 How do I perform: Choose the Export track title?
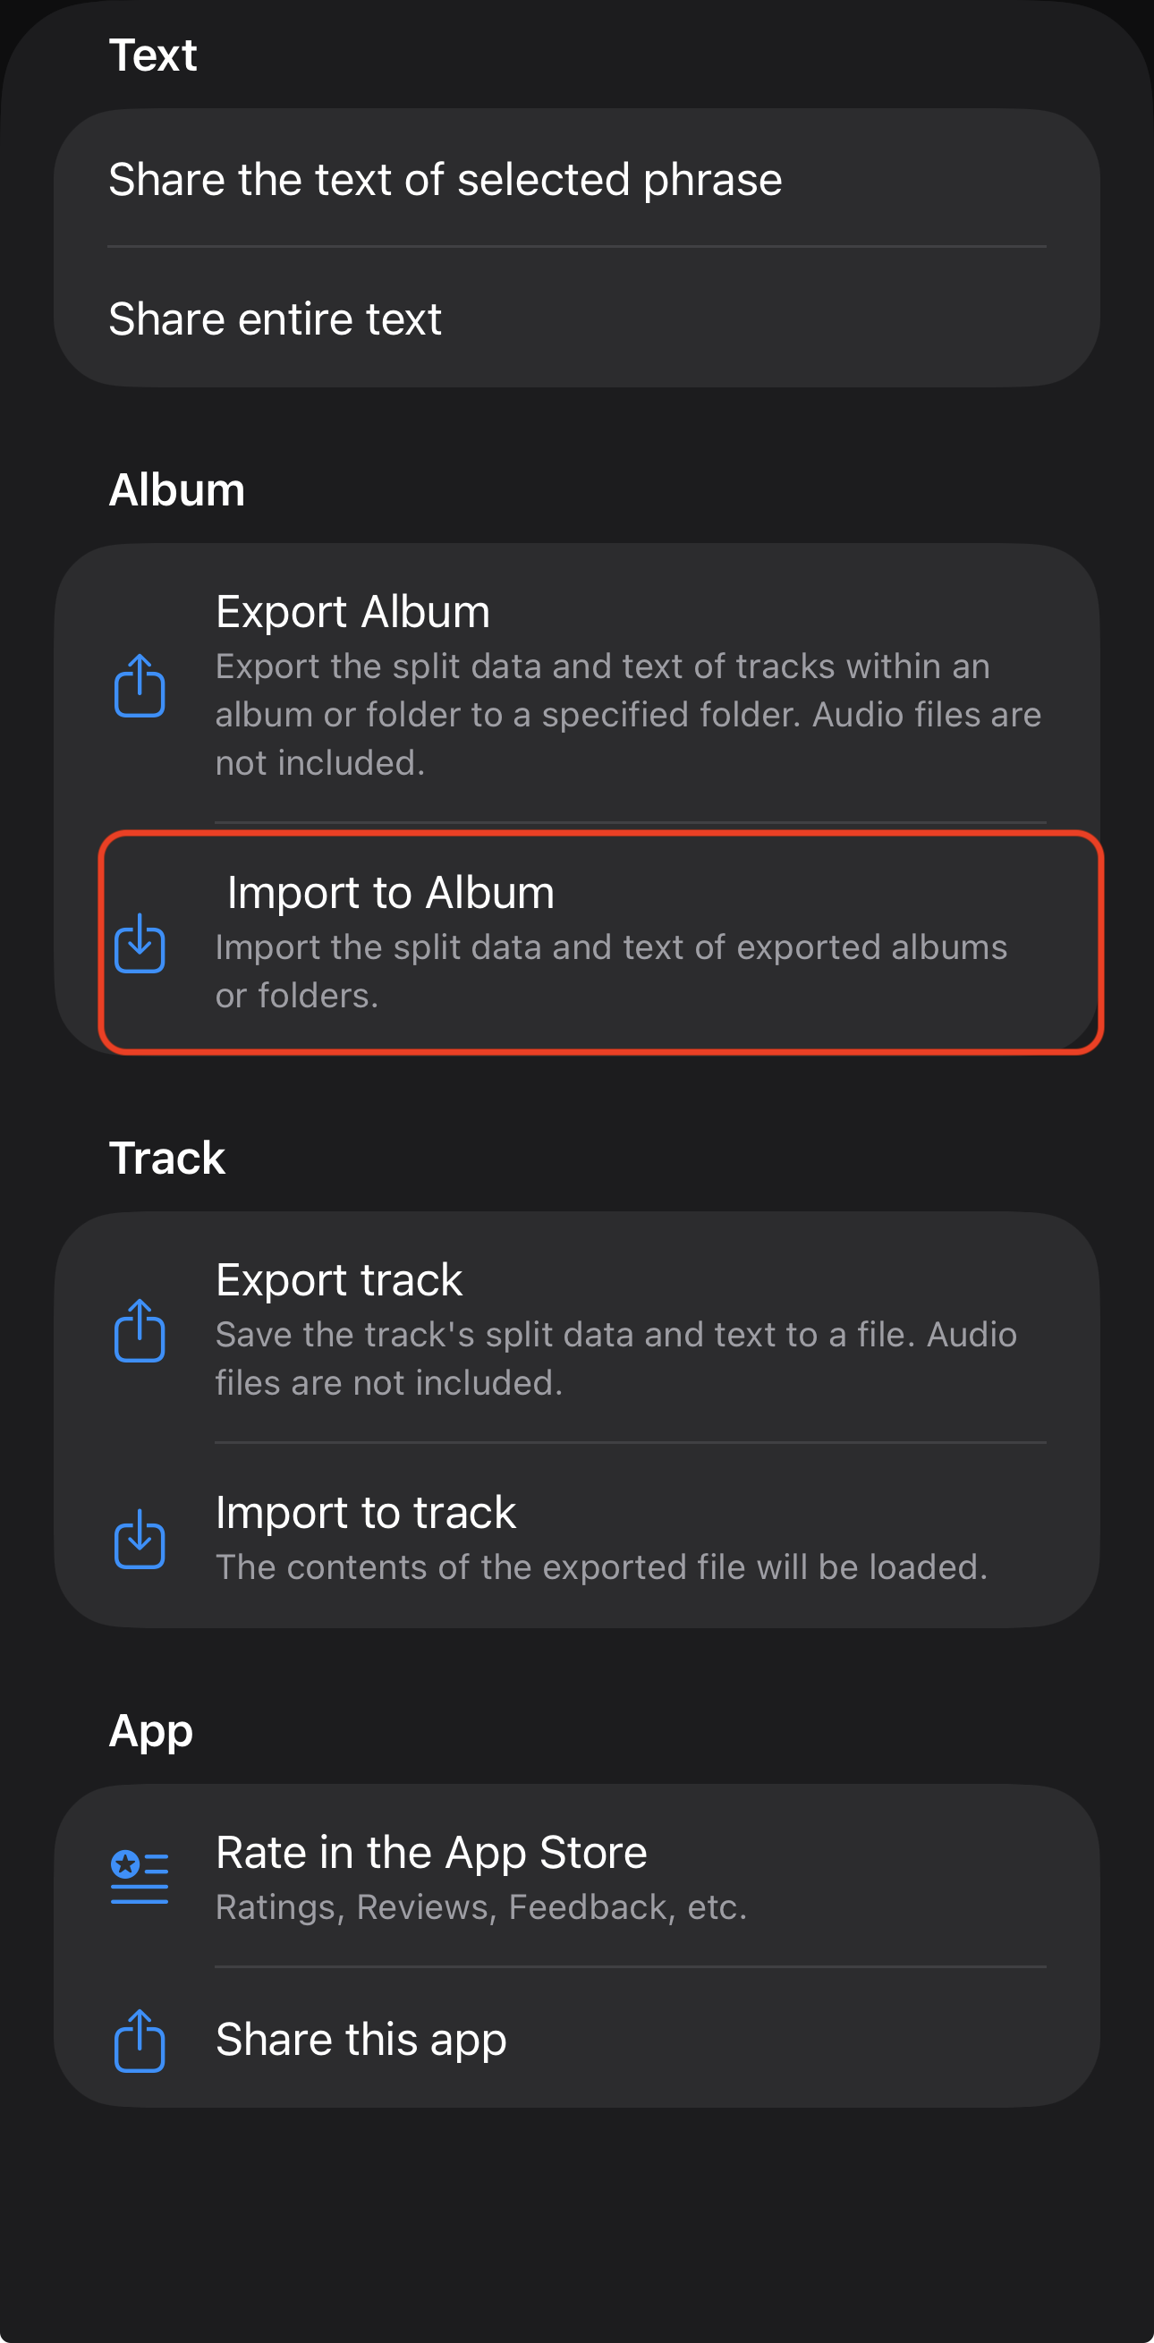339,1279
